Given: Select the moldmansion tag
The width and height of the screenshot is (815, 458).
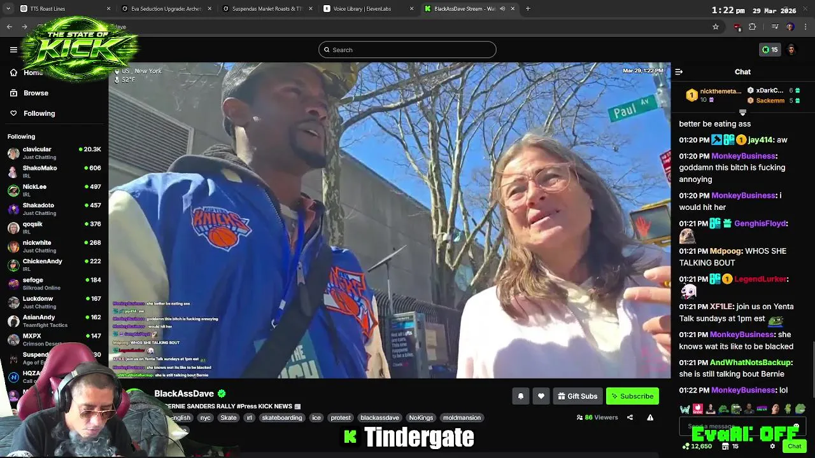Looking at the screenshot, I should 462,418.
